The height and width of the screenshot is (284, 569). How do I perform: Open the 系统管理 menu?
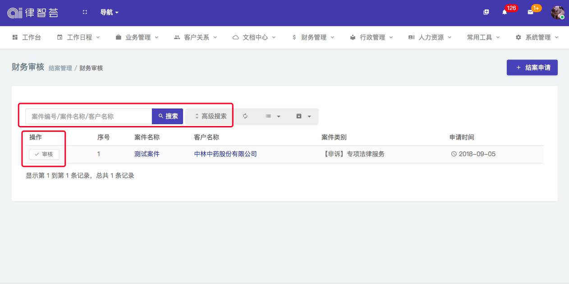pyautogui.click(x=537, y=37)
